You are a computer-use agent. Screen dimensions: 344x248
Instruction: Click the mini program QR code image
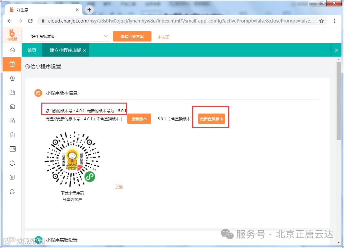(x=72, y=159)
